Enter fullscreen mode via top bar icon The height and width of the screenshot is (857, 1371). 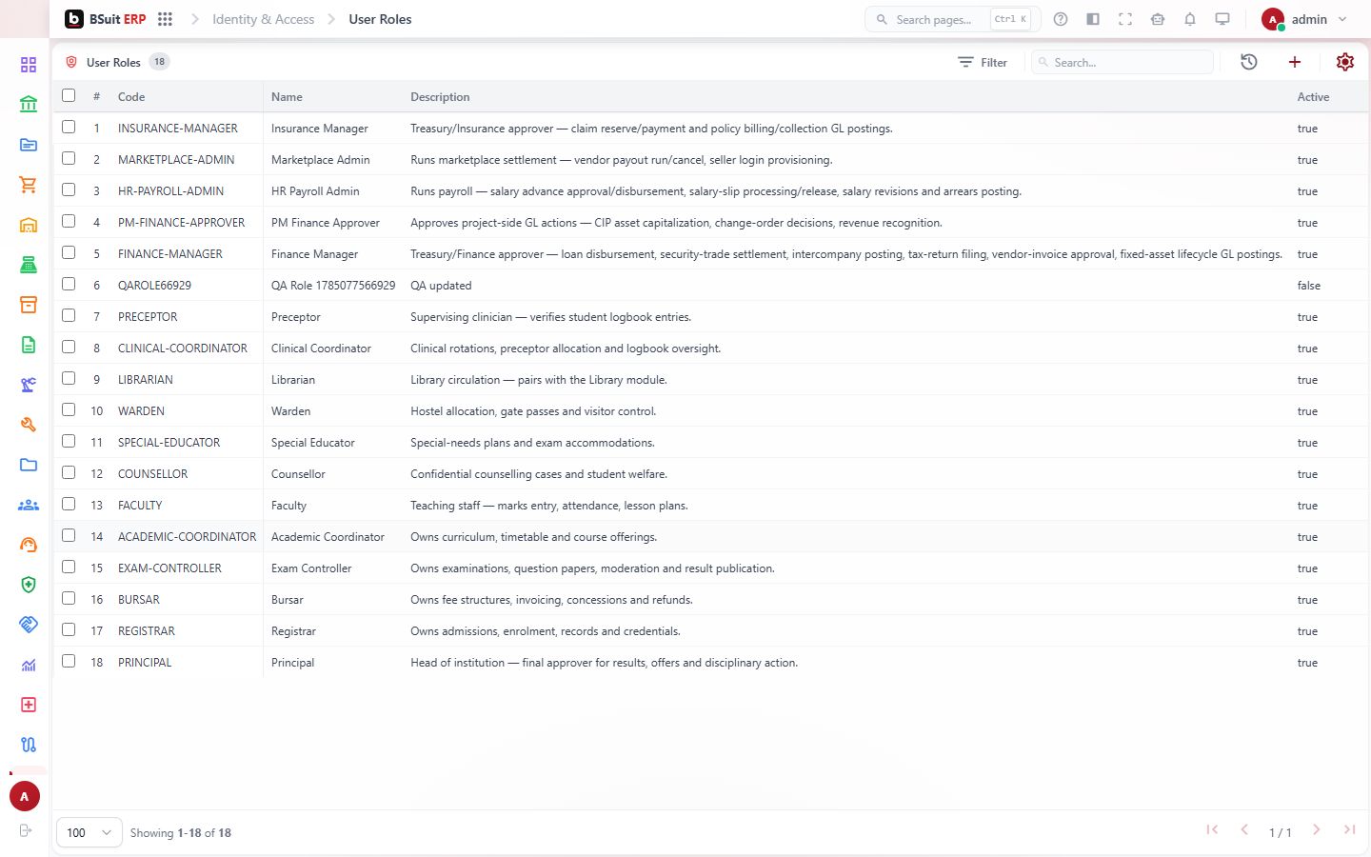coord(1125,19)
